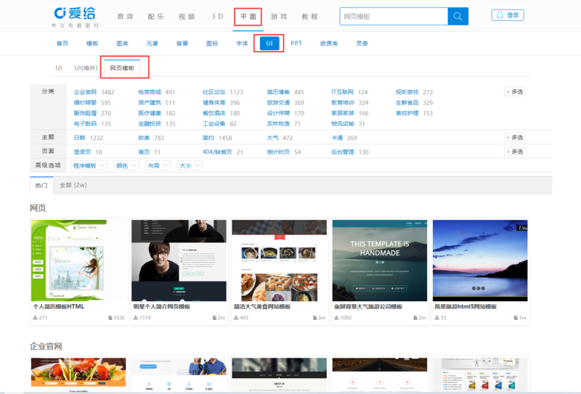Filter by 电商商城 category

pos(150,92)
